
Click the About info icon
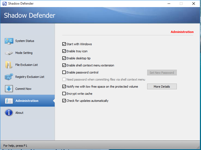9,113
